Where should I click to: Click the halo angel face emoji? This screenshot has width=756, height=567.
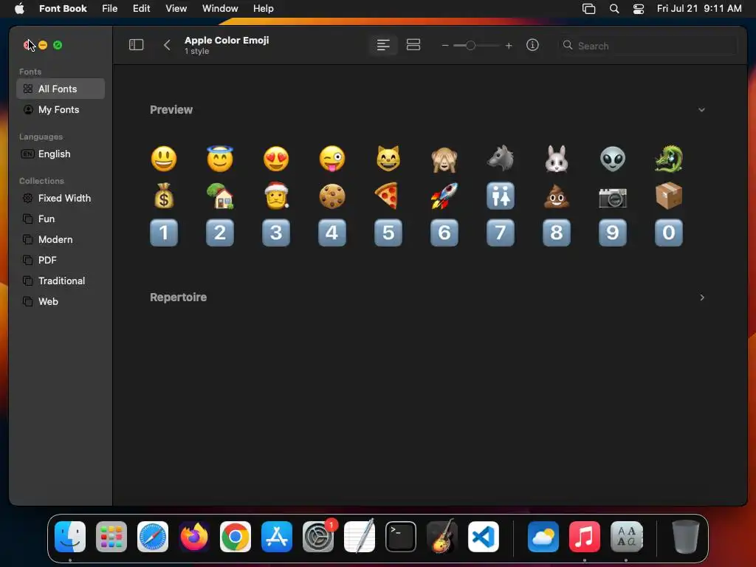220,159
